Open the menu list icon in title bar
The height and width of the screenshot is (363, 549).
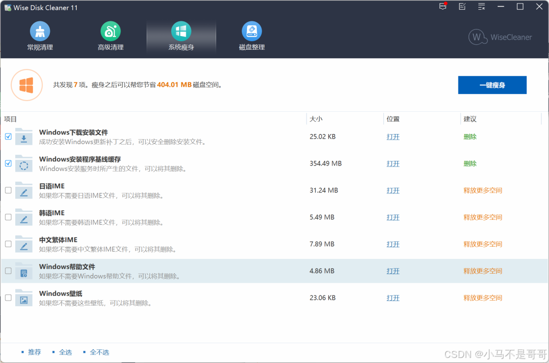[481, 6]
